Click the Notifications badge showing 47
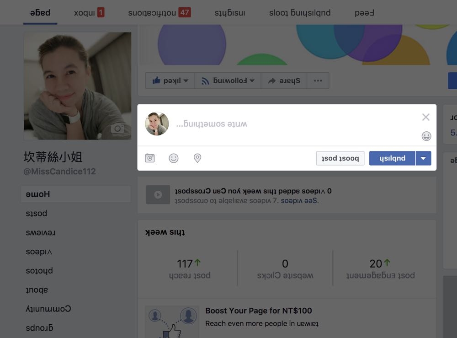 [185, 12]
